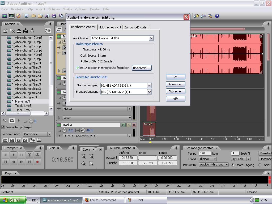
Task: Click the import file icon in Dateien panel
Action: 6,31
